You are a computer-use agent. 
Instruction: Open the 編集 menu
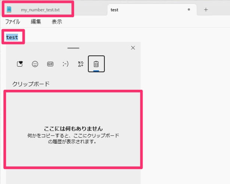(x=36, y=22)
